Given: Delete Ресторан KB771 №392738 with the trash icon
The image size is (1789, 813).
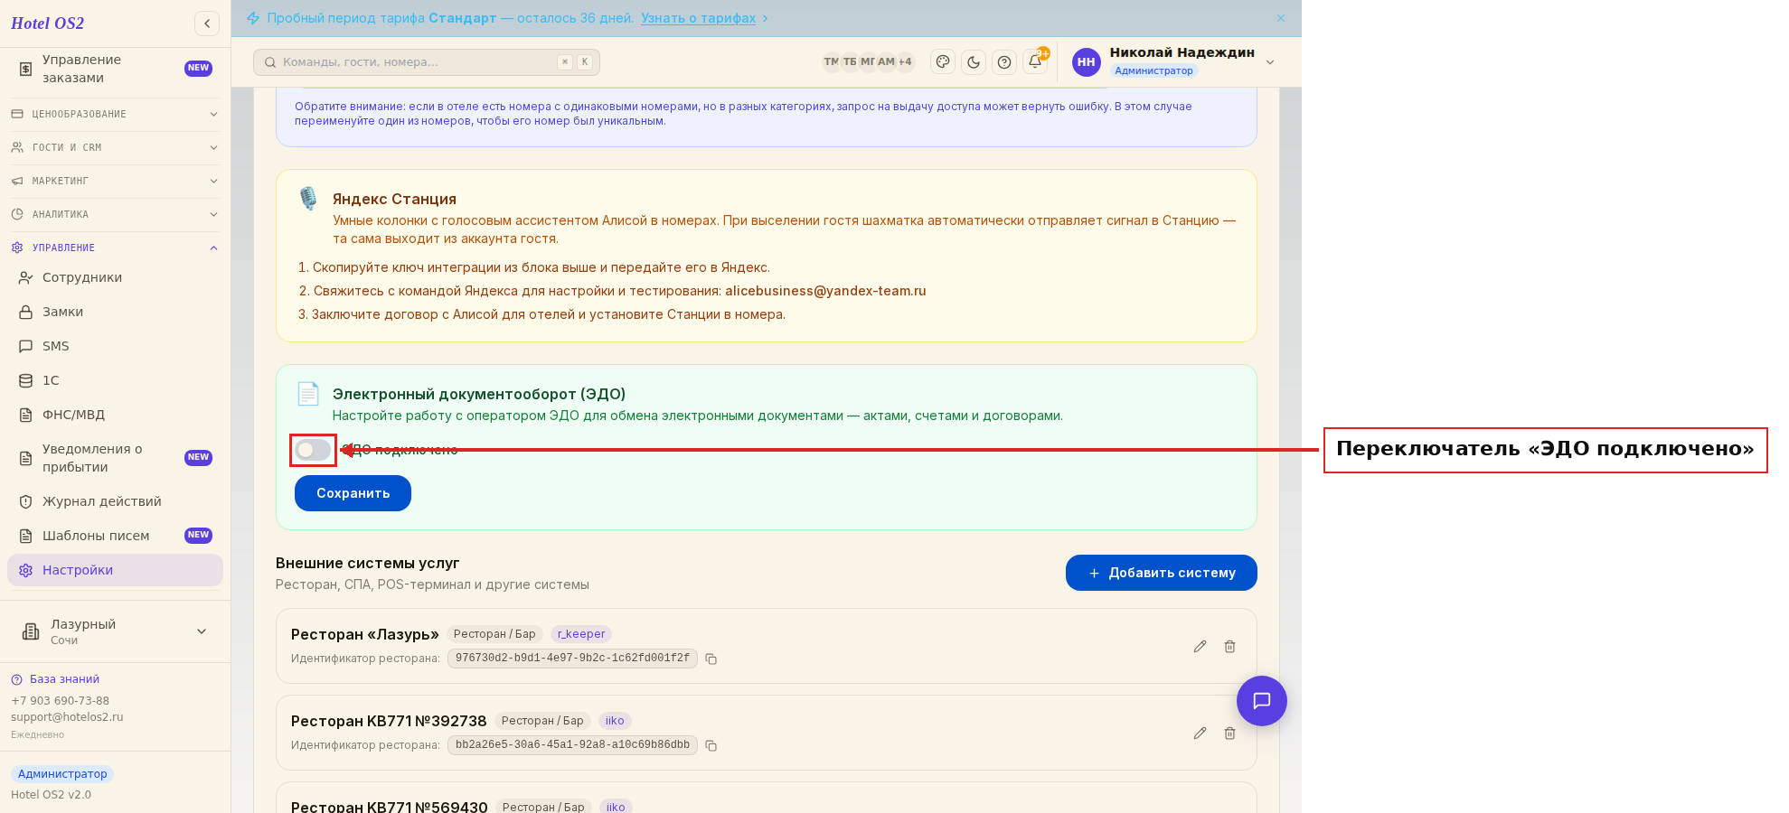Looking at the screenshot, I should click(1229, 733).
